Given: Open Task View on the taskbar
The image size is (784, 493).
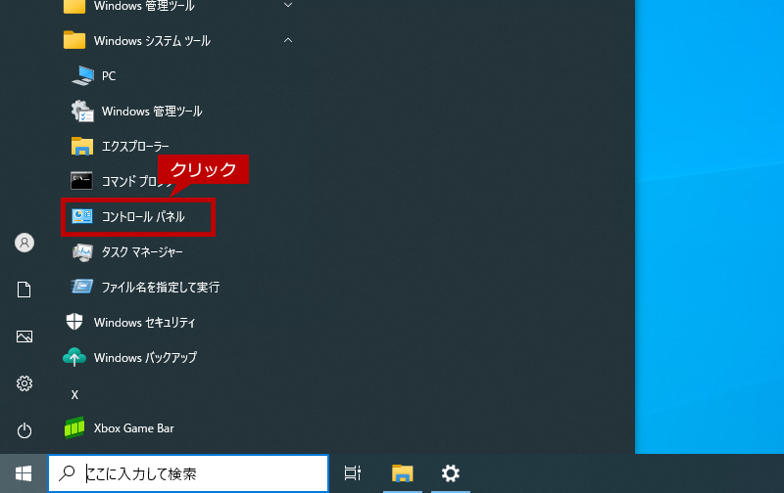Looking at the screenshot, I should coord(353,473).
